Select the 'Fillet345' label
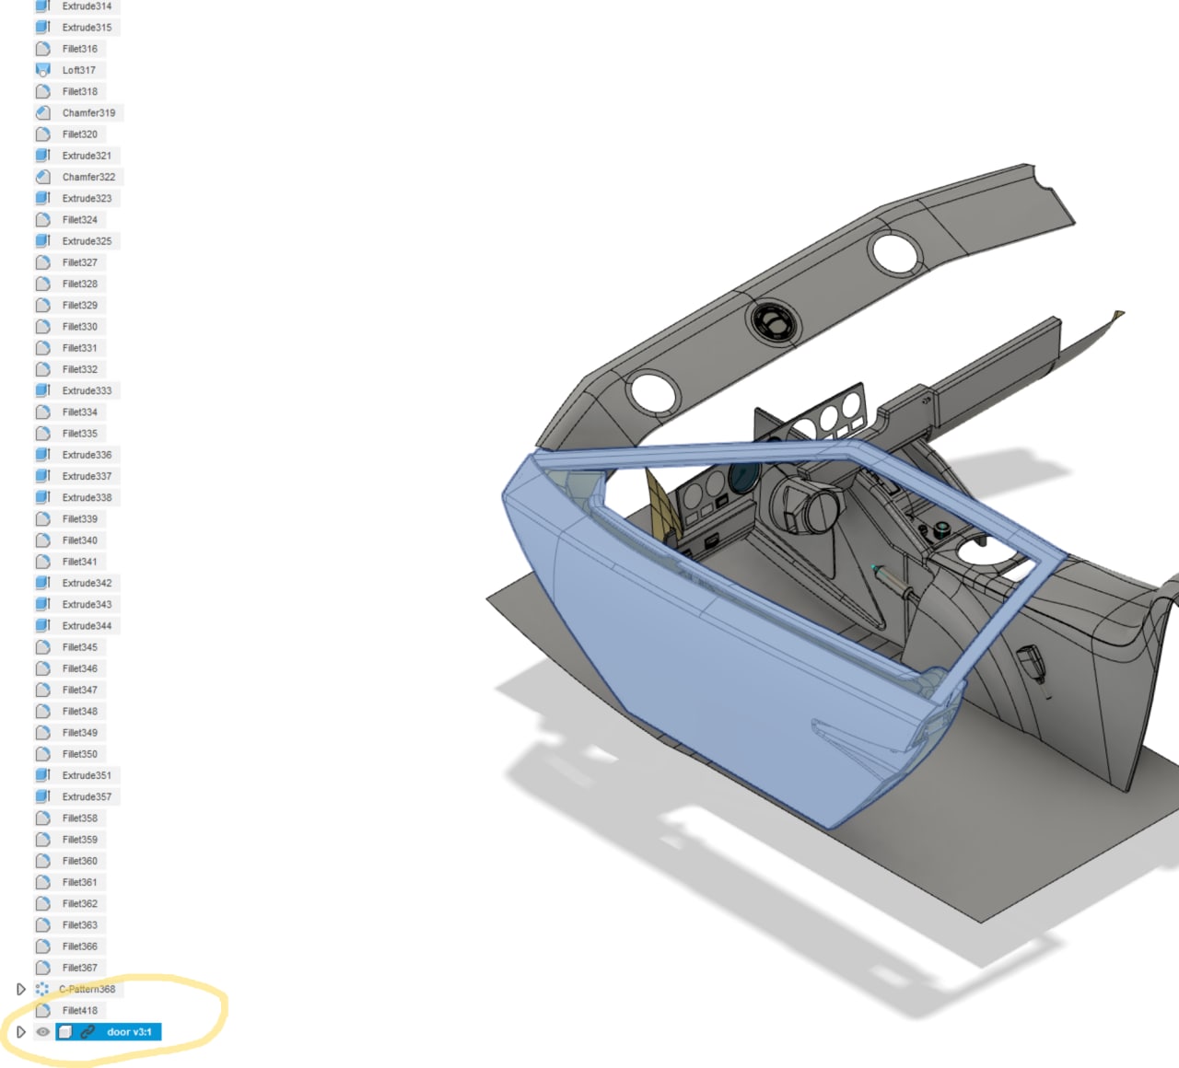This screenshot has height=1068, width=1179. point(80,647)
